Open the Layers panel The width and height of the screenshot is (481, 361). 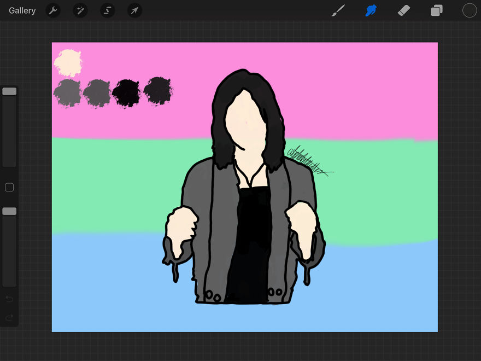(x=436, y=10)
